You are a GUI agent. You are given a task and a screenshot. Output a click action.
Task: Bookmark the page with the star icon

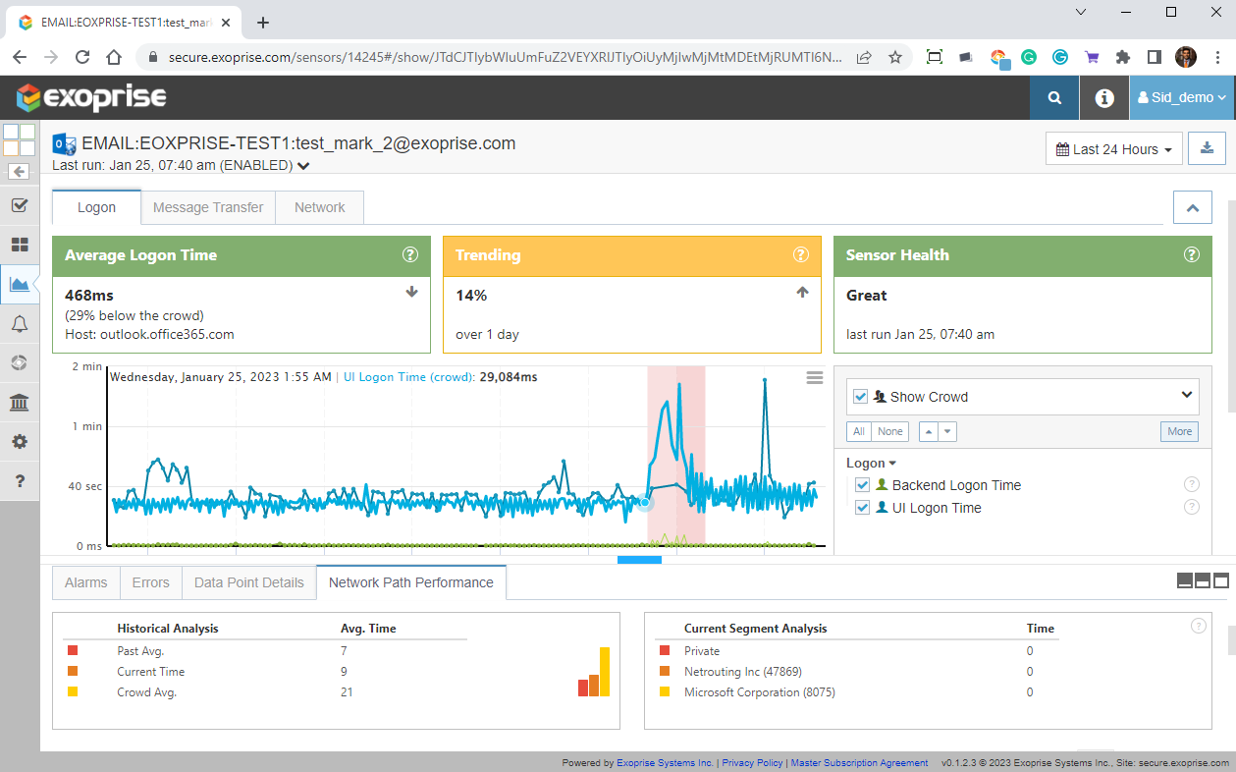(894, 57)
